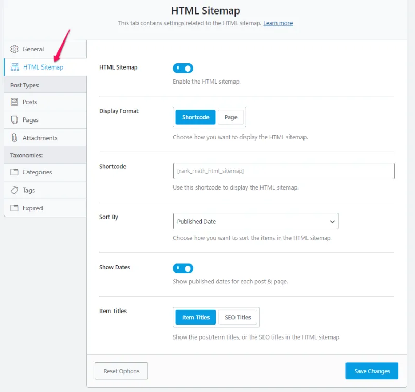The image size is (415, 392).
Task: Open the Learn more link
Action: [x=278, y=23]
